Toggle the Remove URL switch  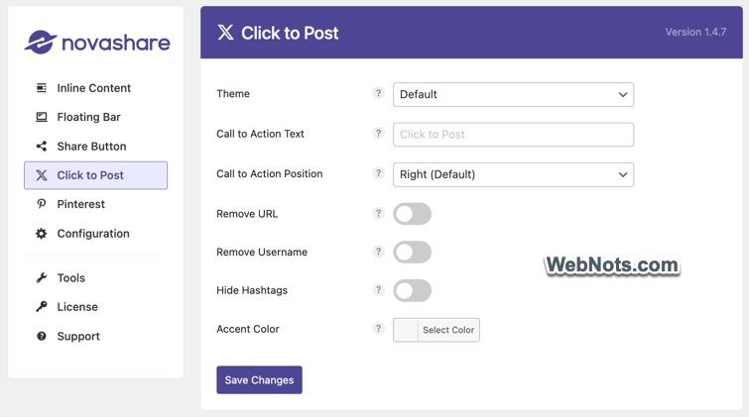click(x=412, y=214)
